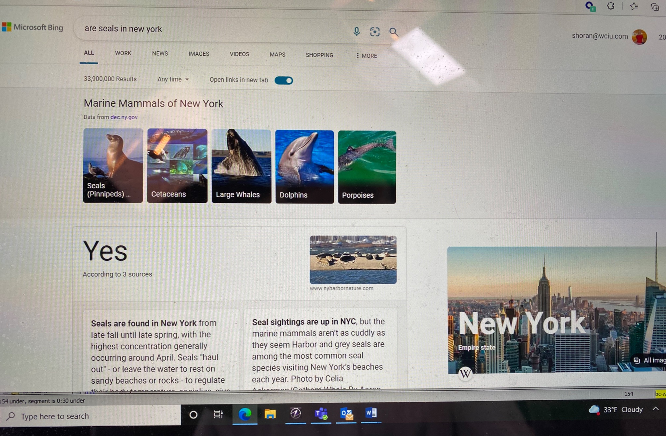Open File Explorer from taskbar
The image size is (666, 436).
[270, 414]
